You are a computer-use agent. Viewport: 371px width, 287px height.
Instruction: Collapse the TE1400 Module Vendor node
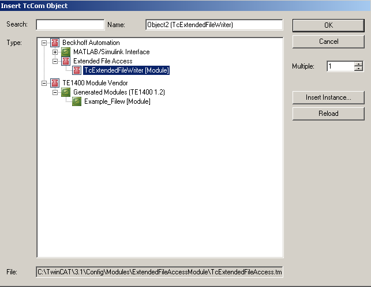(44, 83)
